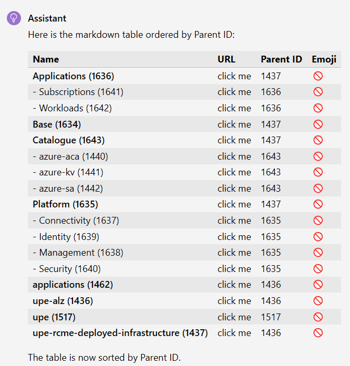The image size is (350, 366).
Task: Open the 'click me' link for Management (1638)
Action: click(x=234, y=253)
